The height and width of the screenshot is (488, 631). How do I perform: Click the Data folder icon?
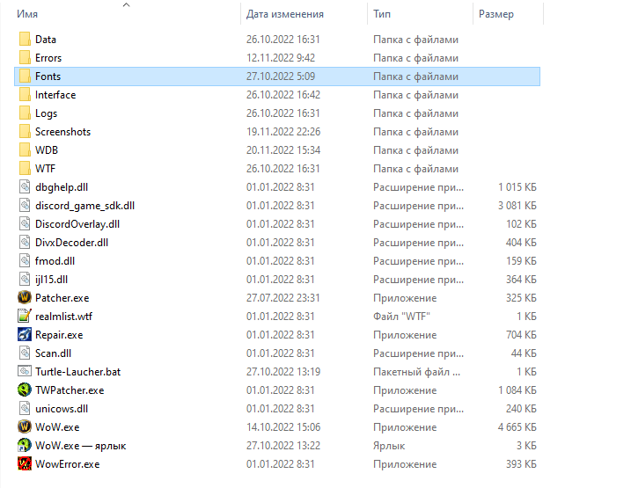(x=25, y=40)
